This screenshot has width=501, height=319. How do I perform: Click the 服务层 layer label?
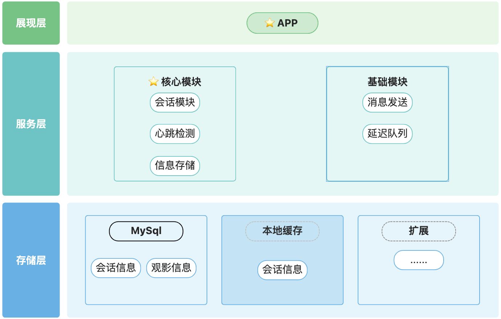(x=31, y=124)
